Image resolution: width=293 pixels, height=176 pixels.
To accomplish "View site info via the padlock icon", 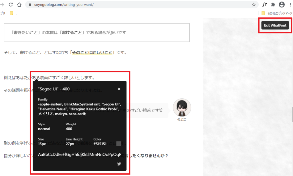I will click(x=30, y=5).
